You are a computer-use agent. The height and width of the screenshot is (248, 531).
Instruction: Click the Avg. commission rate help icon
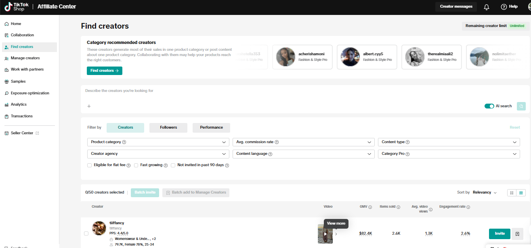pyautogui.click(x=277, y=142)
